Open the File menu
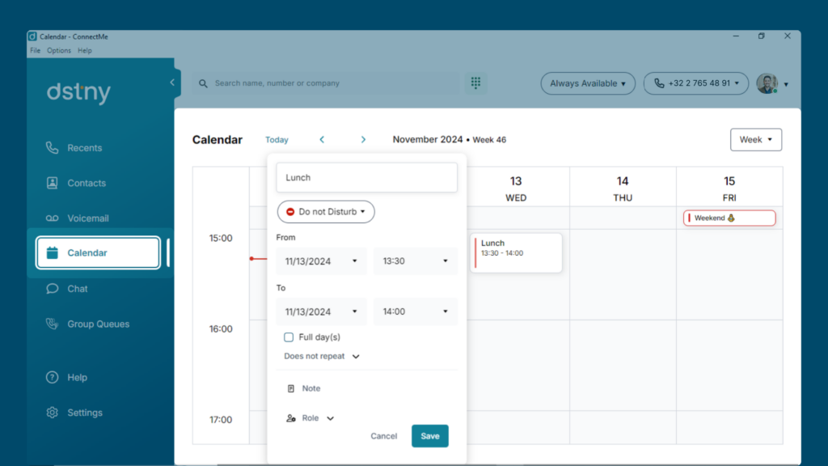Image resolution: width=828 pixels, height=466 pixels. [x=35, y=51]
